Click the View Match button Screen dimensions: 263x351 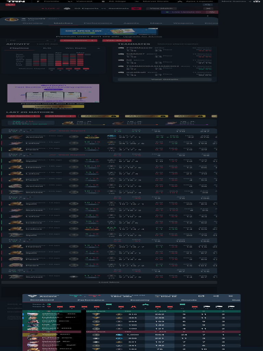pos(161,9)
